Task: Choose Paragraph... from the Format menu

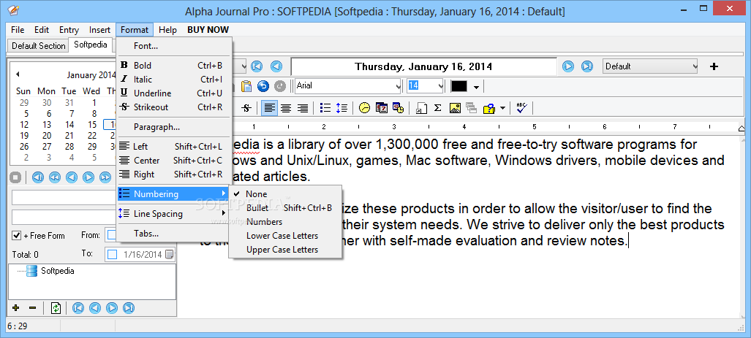Action: coord(174,127)
